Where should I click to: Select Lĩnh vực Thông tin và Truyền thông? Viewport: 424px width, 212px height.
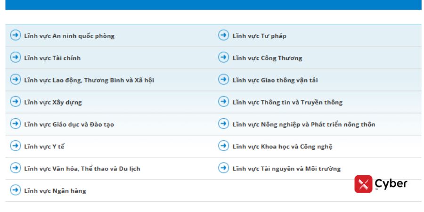click(x=287, y=102)
